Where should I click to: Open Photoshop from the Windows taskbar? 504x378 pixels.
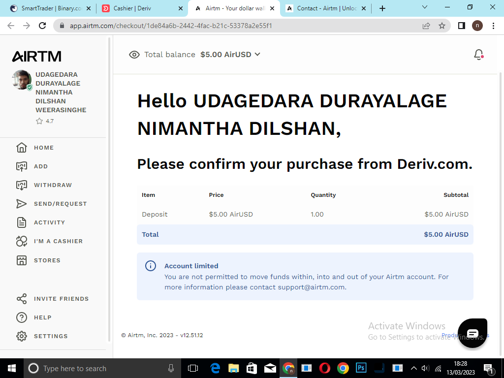[x=361, y=368]
